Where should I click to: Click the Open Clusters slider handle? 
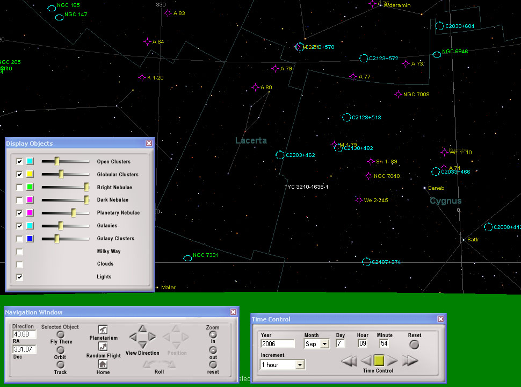click(x=57, y=161)
